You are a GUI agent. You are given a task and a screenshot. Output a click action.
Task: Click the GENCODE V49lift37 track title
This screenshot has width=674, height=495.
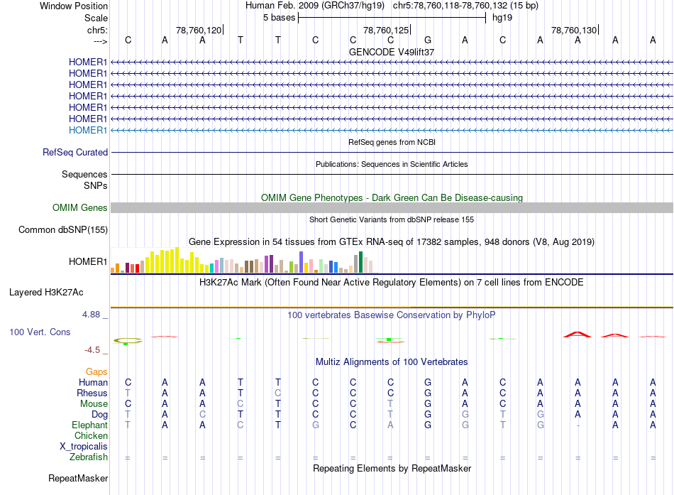coord(392,52)
